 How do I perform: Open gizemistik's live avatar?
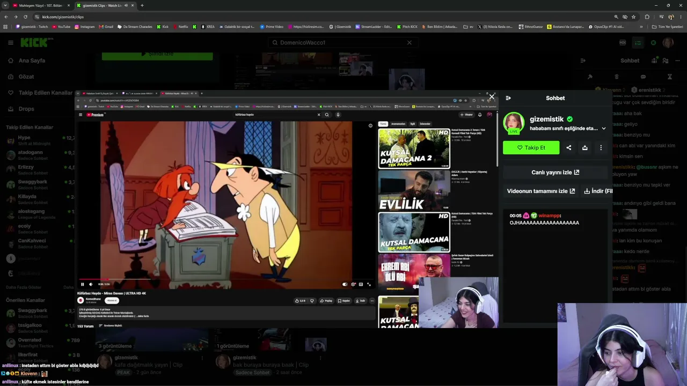pos(514,123)
